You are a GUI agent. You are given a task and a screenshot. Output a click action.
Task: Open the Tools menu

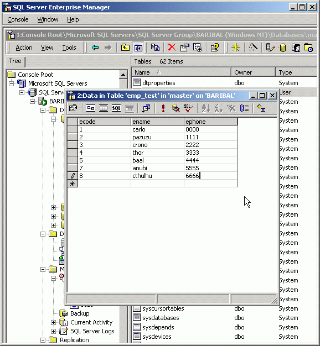coord(69,48)
